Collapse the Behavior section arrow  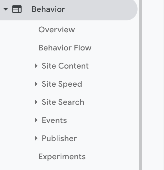(6, 9)
